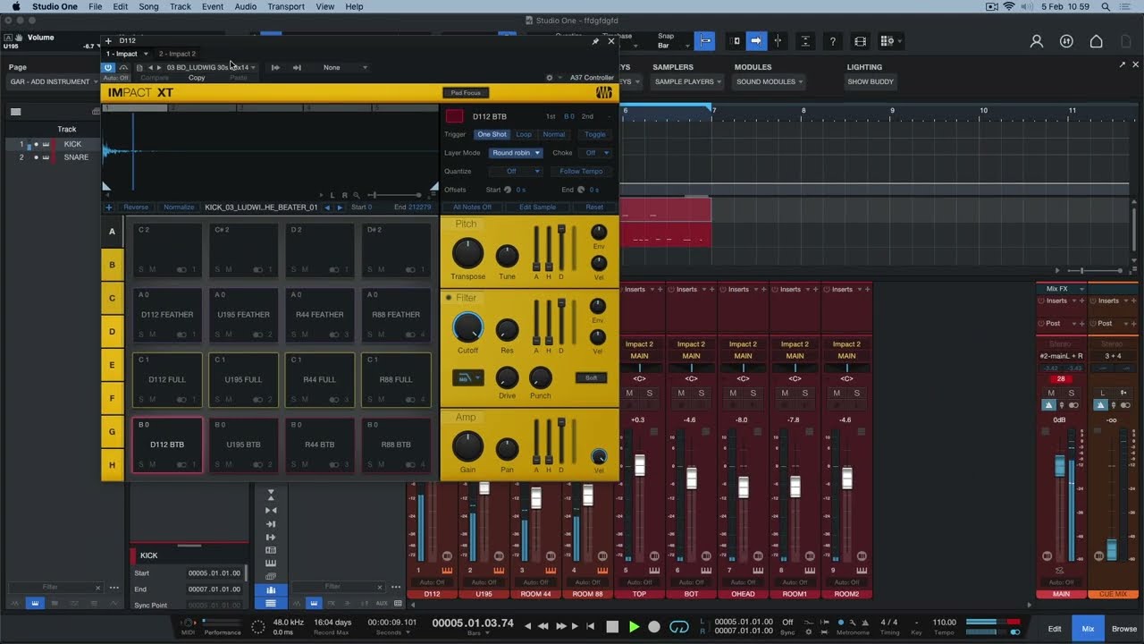
Task: Select Loop trigger mode
Action: [524, 134]
